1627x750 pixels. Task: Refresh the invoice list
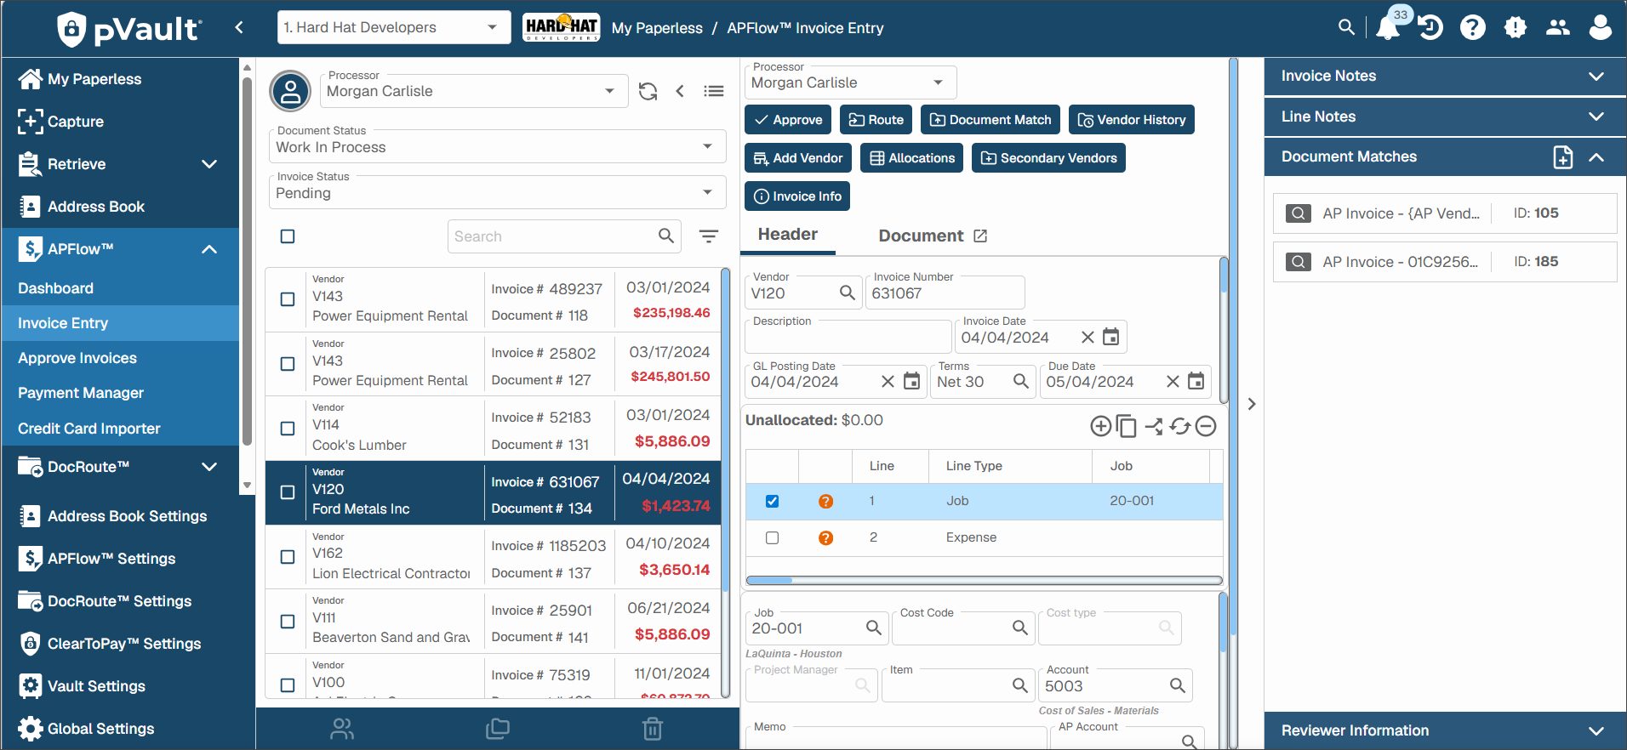[648, 91]
